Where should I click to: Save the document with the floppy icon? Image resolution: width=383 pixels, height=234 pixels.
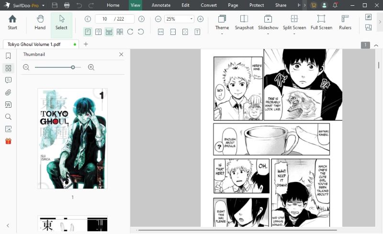coord(55,5)
